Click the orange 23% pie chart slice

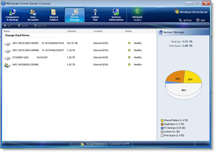tap(176, 77)
